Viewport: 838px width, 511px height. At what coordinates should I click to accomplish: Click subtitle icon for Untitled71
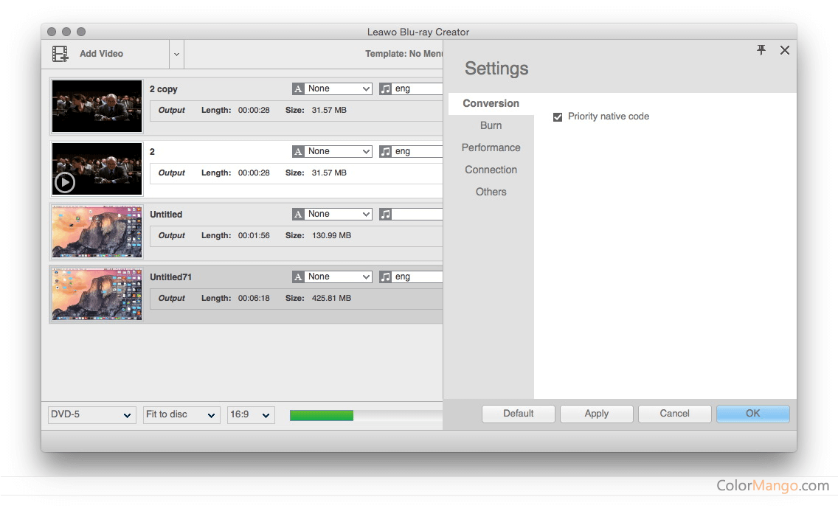298,277
